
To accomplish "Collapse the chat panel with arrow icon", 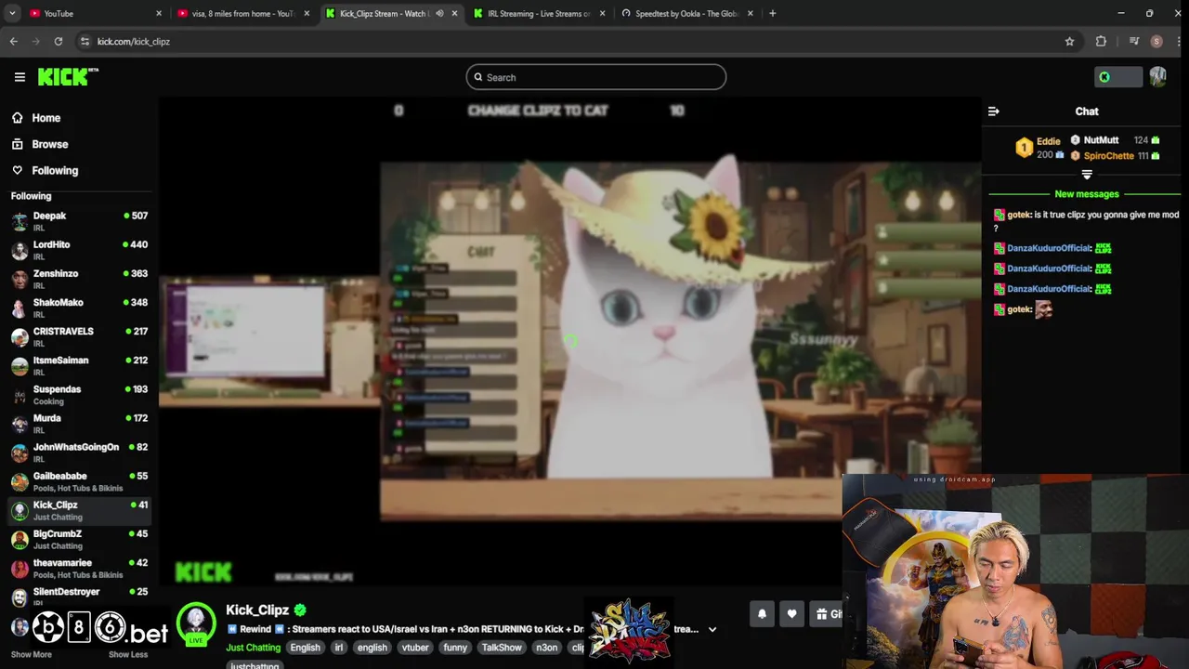I will 993,111.
